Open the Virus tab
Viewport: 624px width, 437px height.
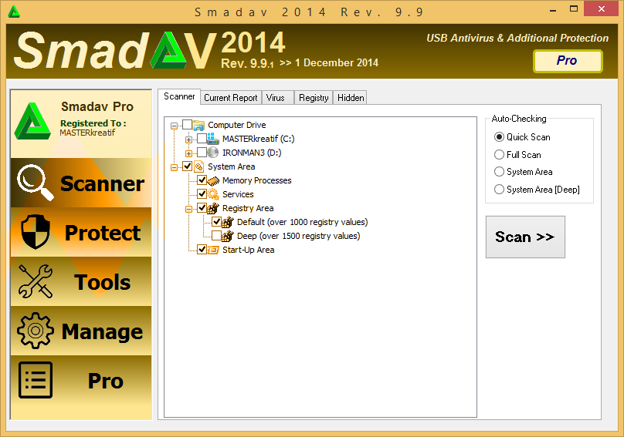(x=277, y=98)
